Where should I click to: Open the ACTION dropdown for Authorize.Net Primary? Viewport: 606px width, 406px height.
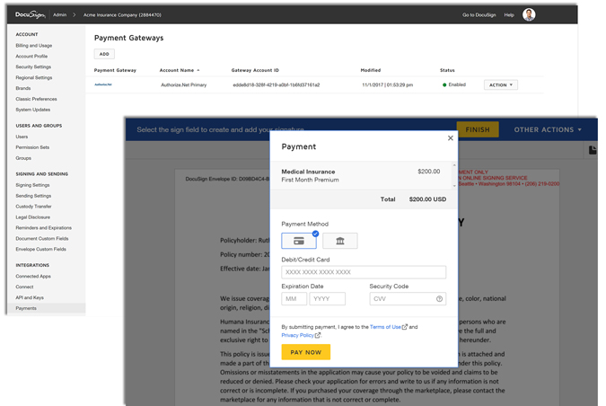point(500,85)
